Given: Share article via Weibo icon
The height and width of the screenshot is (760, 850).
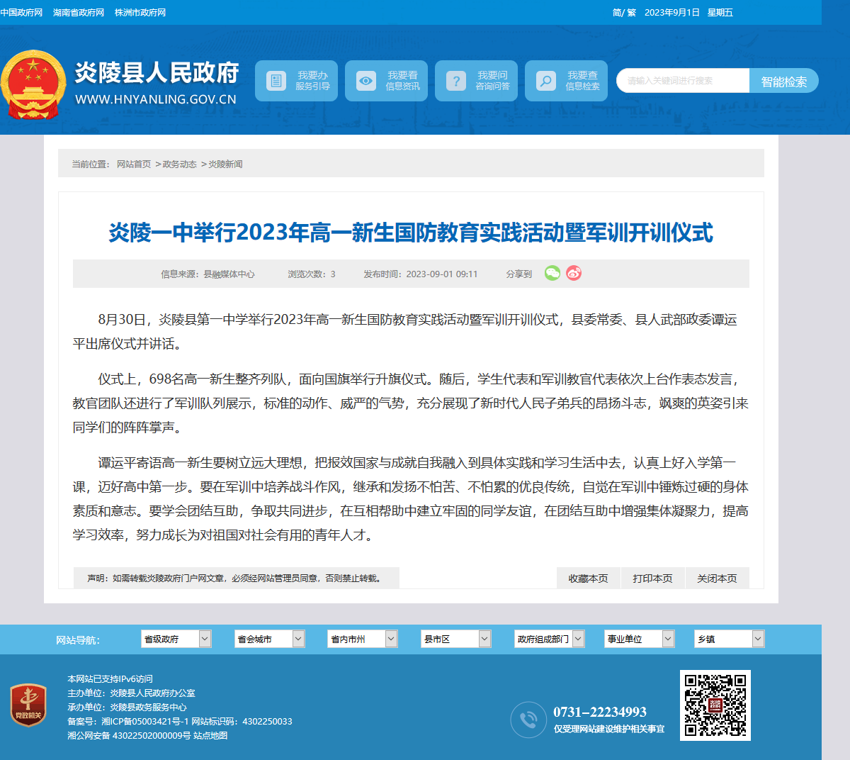Looking at the screenshot, I should click(574, 273).
